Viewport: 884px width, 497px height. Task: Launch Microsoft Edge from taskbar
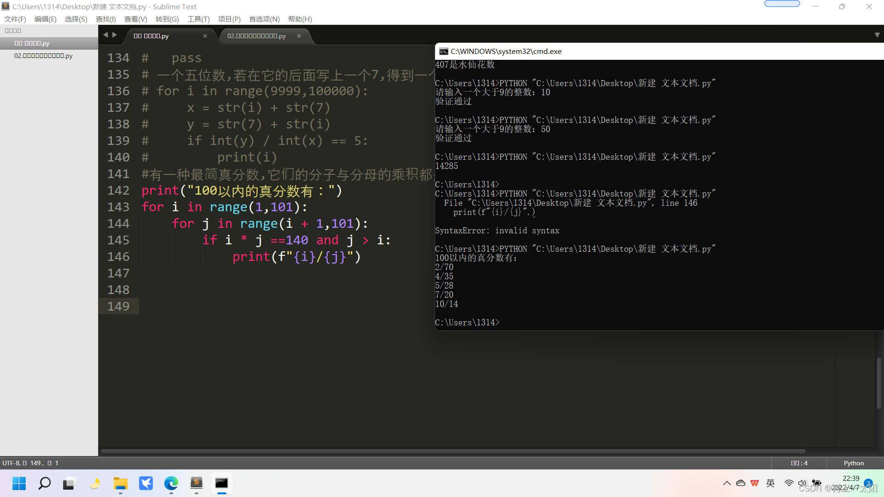click(171, 483)
